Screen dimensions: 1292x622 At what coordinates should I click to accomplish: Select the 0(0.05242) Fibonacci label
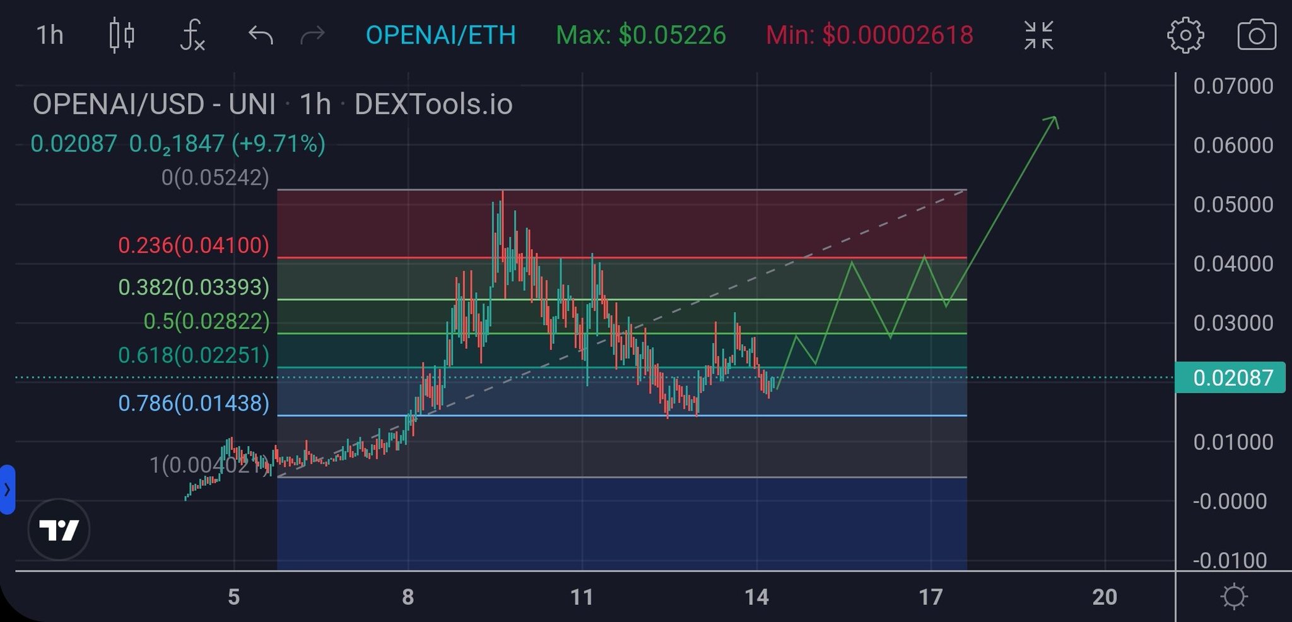[215, 177]
